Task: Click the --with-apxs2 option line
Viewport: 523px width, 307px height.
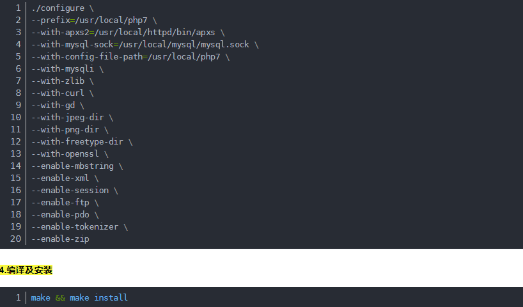Action: 128,33
